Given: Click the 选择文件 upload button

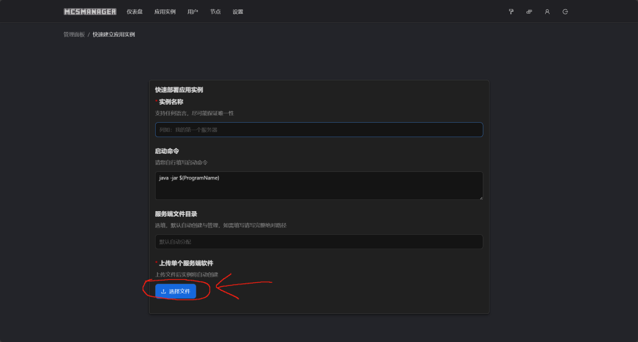Looking at the screenshot, I should (176, 291).
